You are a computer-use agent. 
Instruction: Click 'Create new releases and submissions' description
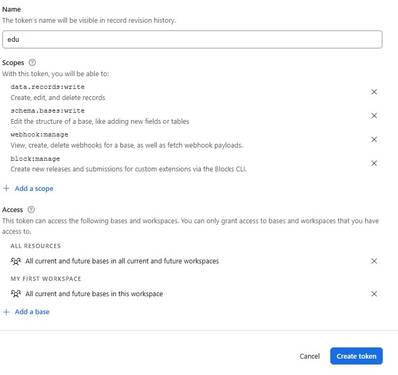point(128,169)
